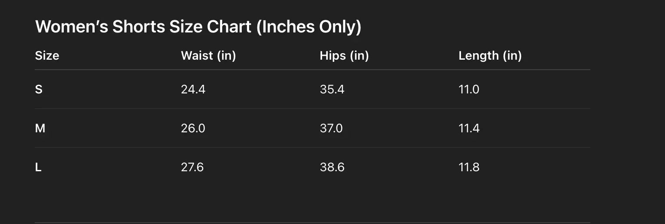Click the separator between S and M rows
This screenshot has width=665, height=224.
pyautogui.click(x=313, y=109)
